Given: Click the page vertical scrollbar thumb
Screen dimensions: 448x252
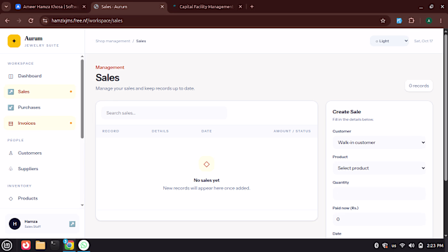Looking at the screenshot, I should click(x=445, y=107).
